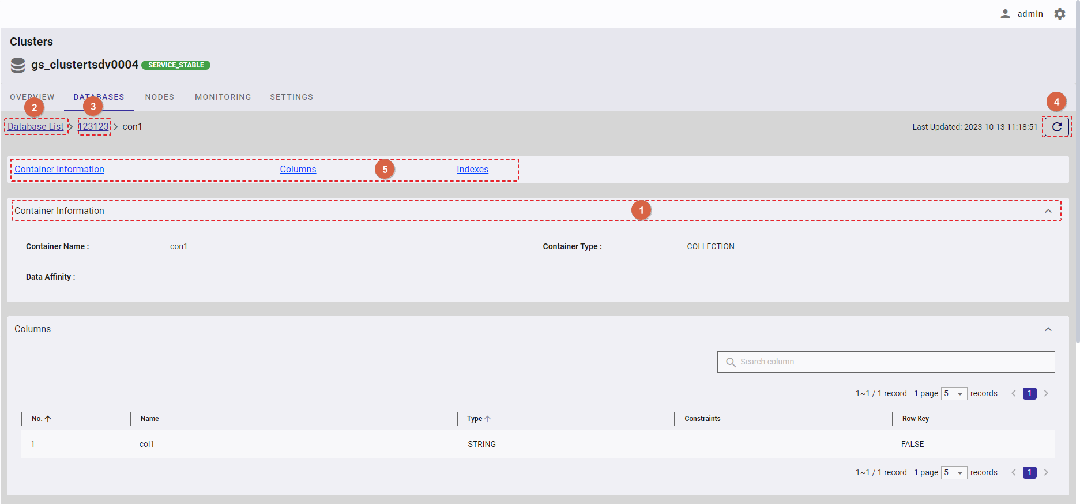Click the cluster database icon beside gs_clustertsdv0004
The image size is (1080, 504).
pos(18,65)
